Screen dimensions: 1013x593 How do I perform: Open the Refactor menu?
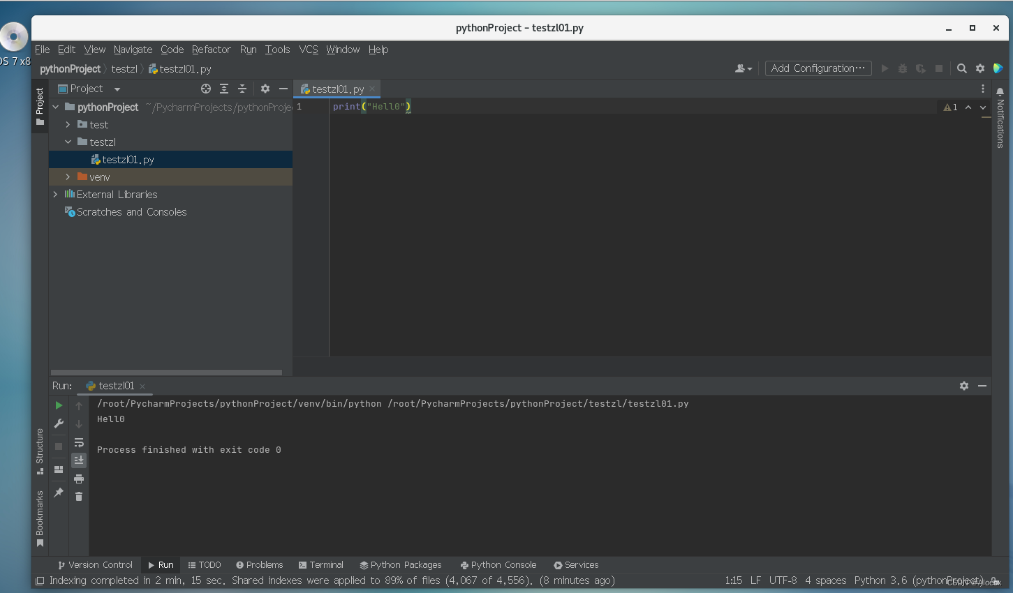pos(211,50)
